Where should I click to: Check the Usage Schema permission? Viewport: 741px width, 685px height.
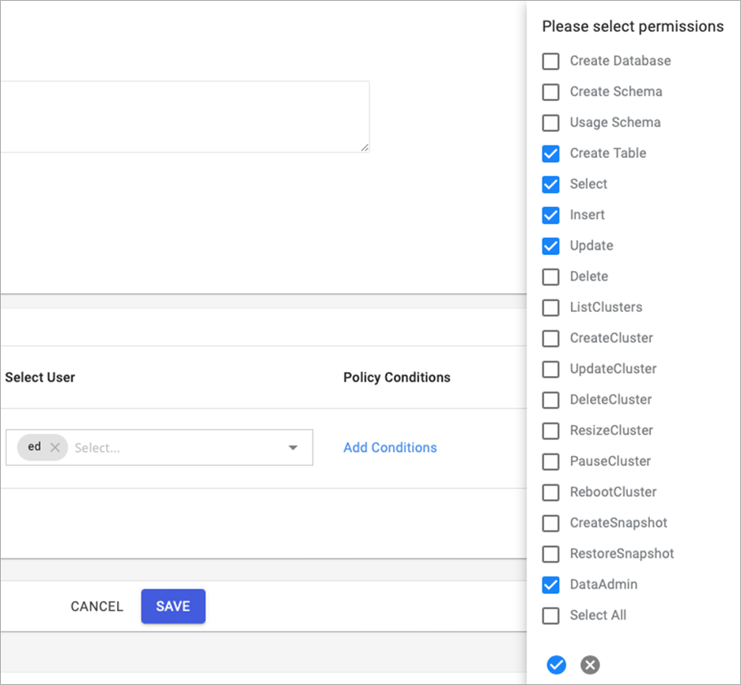point(550,122)
